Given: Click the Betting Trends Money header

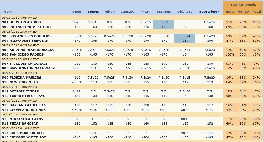Looking at the screenshot, I should (x=243, y=12).
